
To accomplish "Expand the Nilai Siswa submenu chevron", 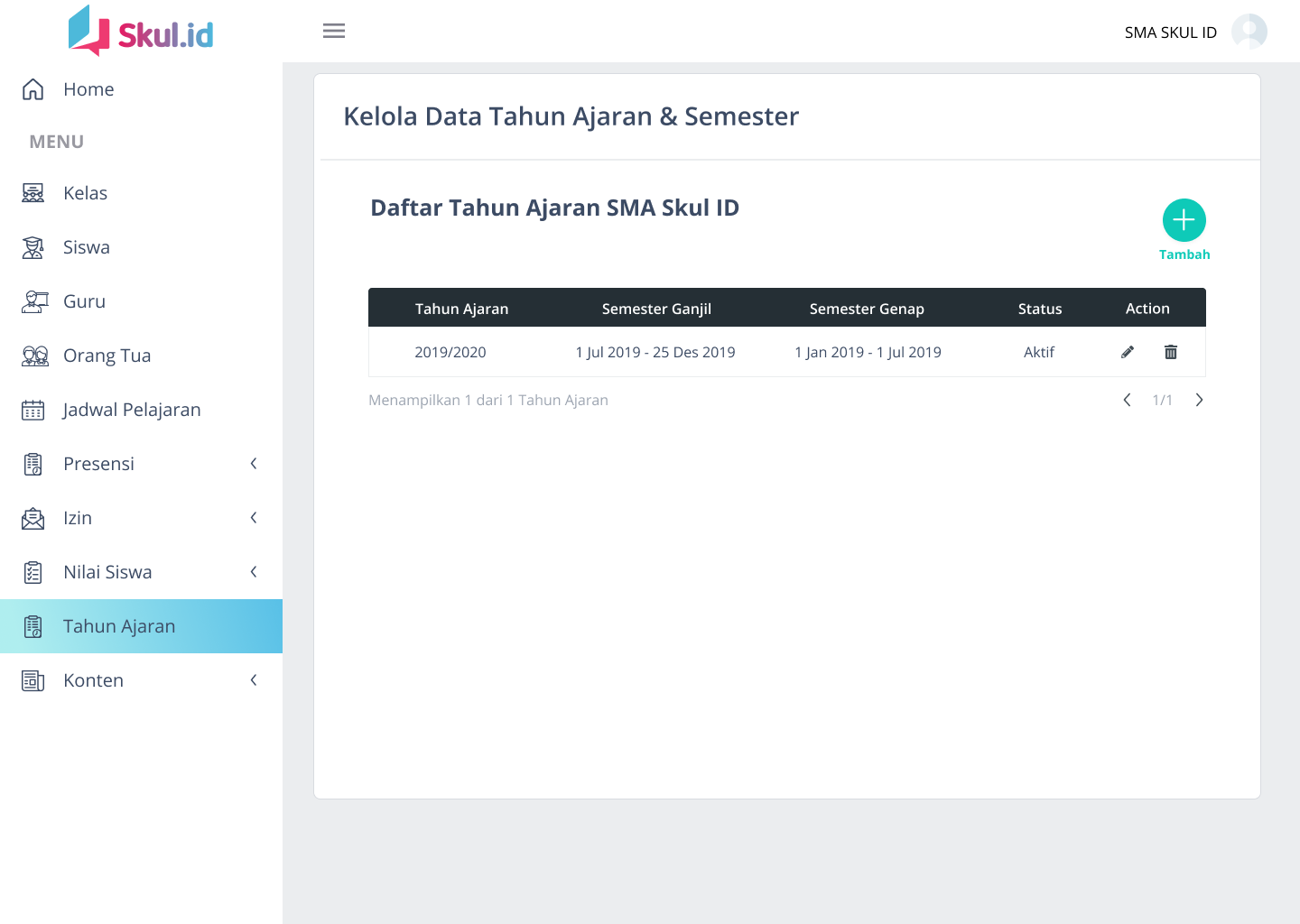I will tap(254, 572).
